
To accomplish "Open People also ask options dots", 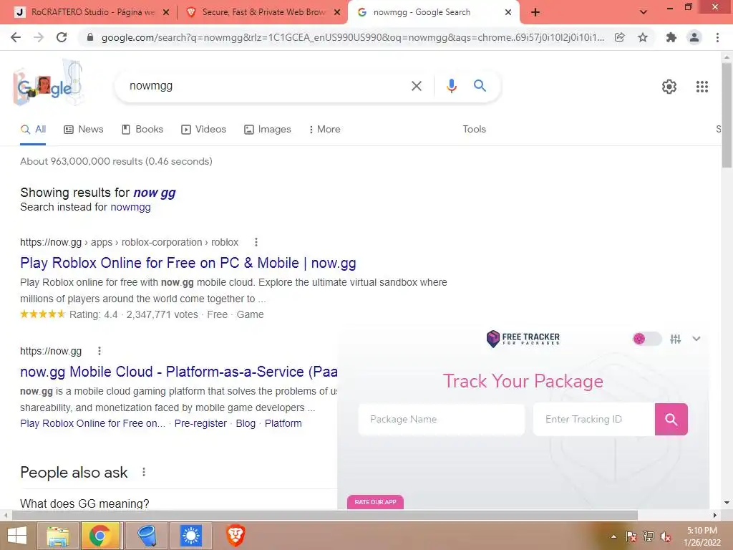I will [143, 473].
